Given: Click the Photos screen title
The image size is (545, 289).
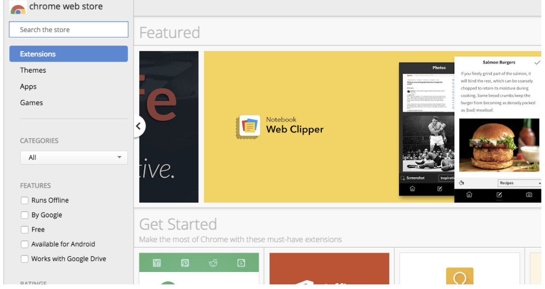Looking at the screenshot, I should tap(439, 68).
